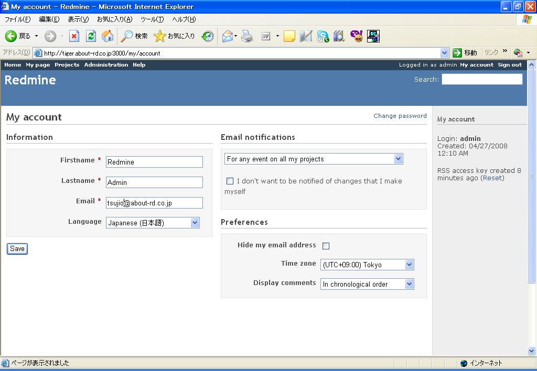Click the Help link in Redmine menu
The height and width of the screenshot is (371, 537).
click(x=139, y=64)
